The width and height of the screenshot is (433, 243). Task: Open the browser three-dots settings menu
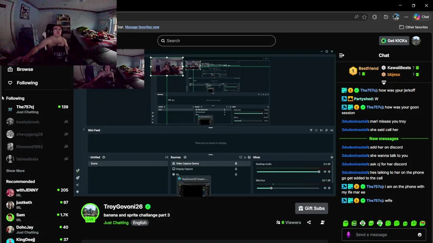click(x=406, y=17)
